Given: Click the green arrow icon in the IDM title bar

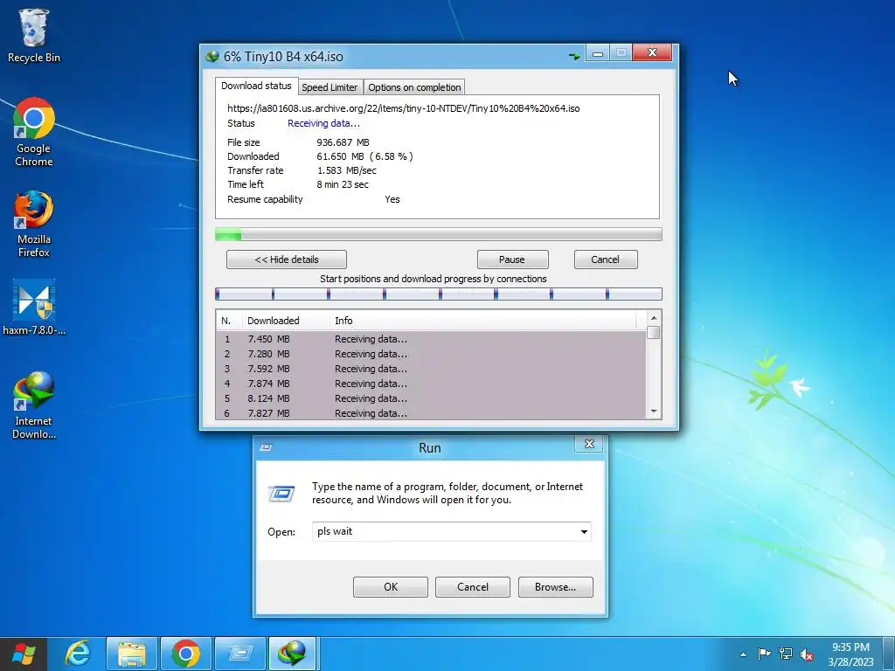Looking at the screenshot, I should pos(574,56).
